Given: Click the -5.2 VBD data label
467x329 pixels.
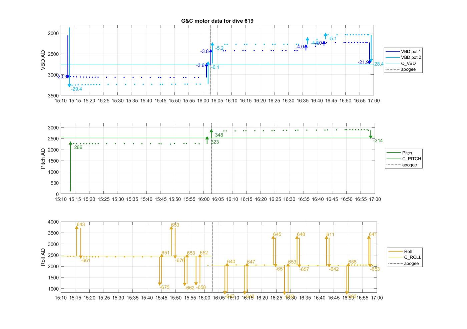Looking at the screenshot, I should [219, 48].
